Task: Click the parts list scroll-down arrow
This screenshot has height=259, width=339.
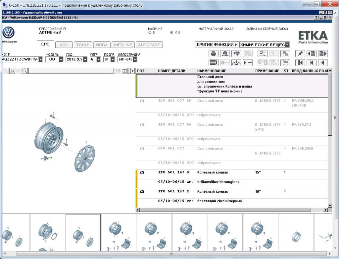Action: click(x=330, y=206)
